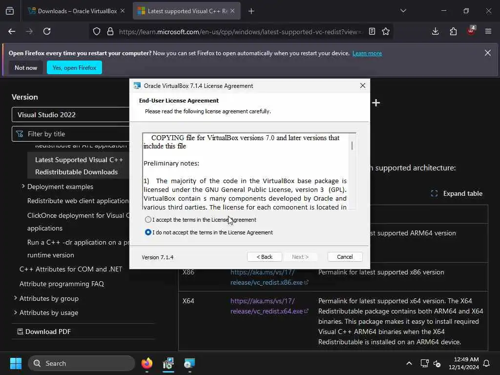Open the vc_redist.x64.exe download link
Image resolution: width=500 pixels, height=375 pixels.
pyautogui.click(x=269, y=306)
